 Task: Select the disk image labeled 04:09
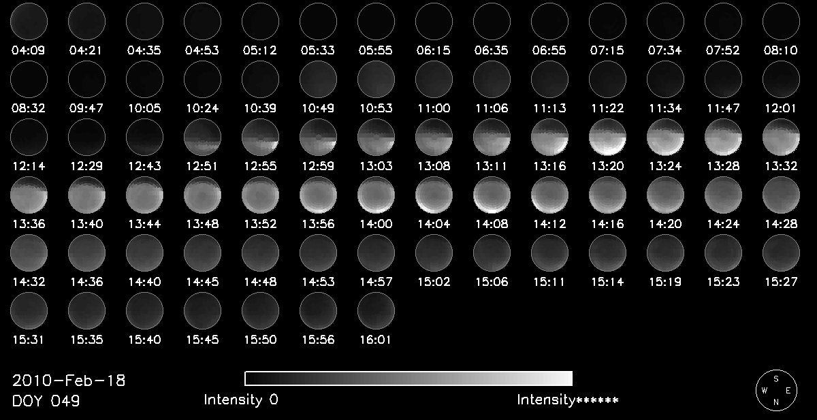(x=29, y=20)
